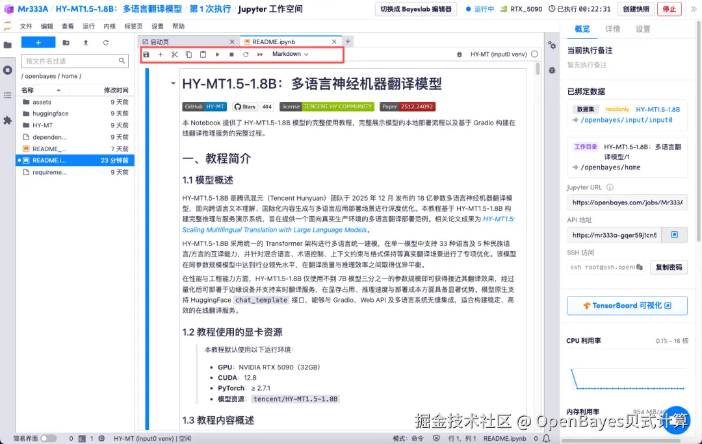Open TensorBoard 可视化 button

tap(627, 305)
